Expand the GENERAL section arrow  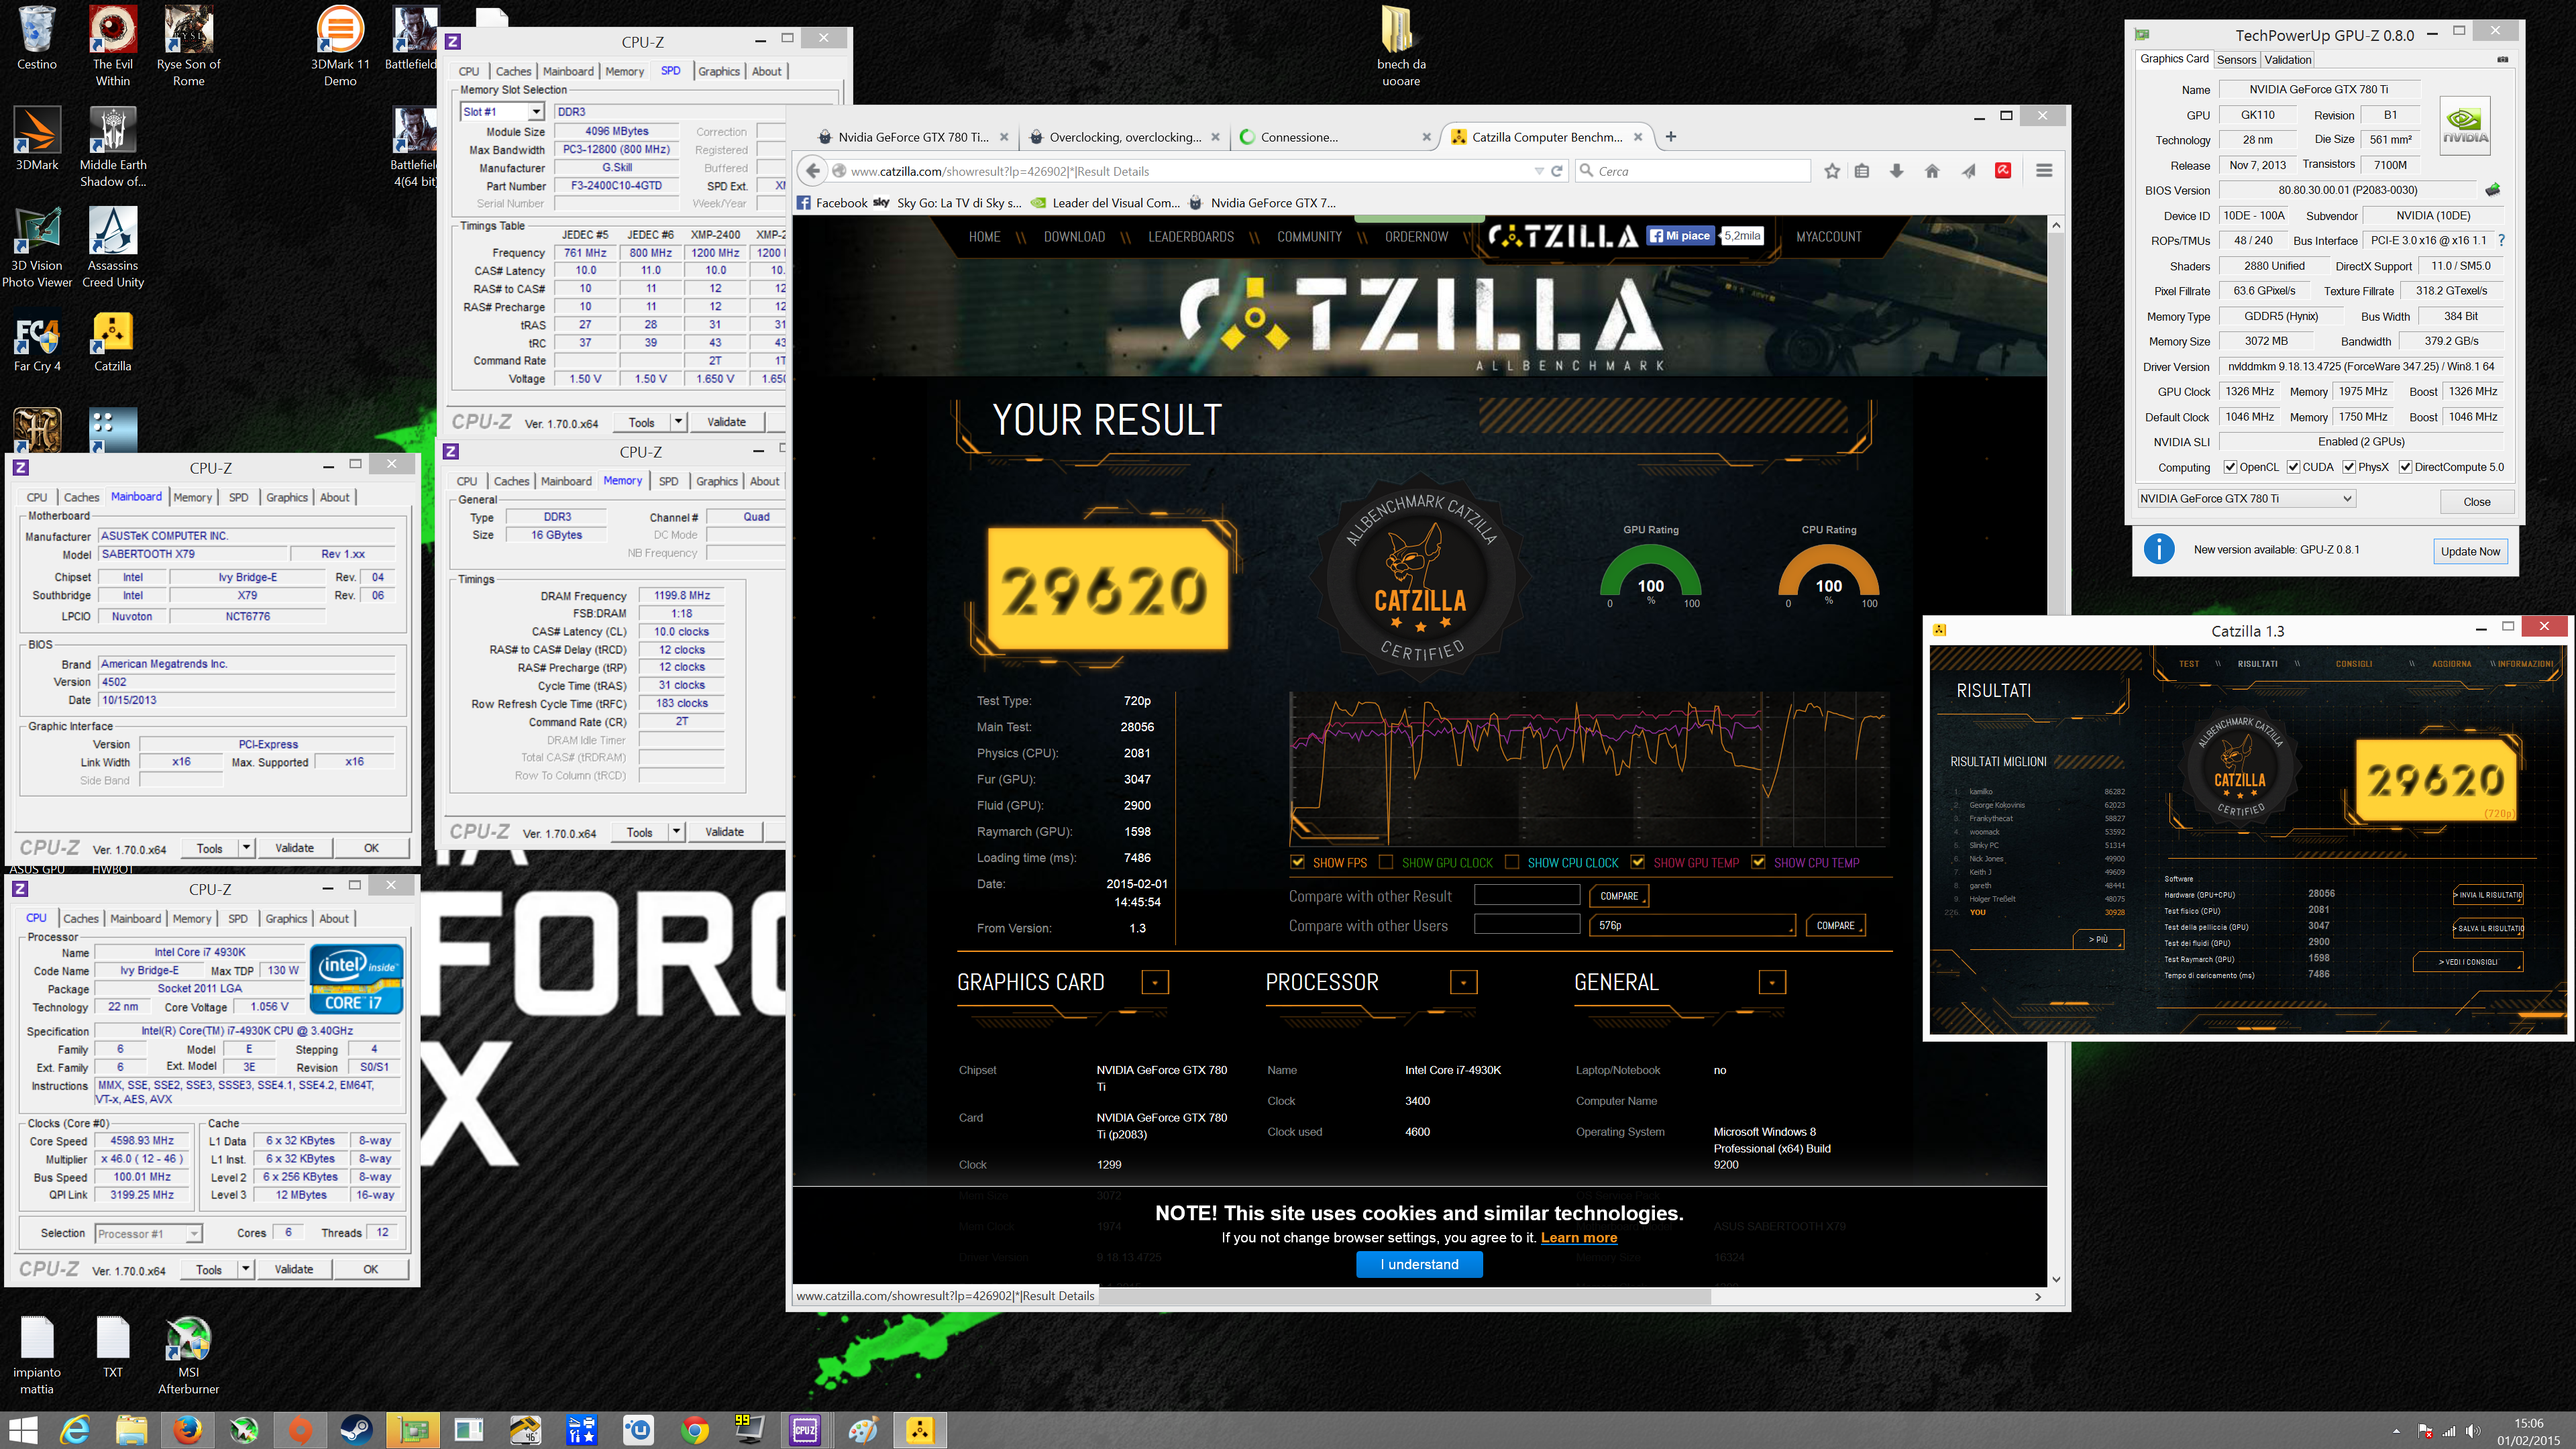(1772, 983)
